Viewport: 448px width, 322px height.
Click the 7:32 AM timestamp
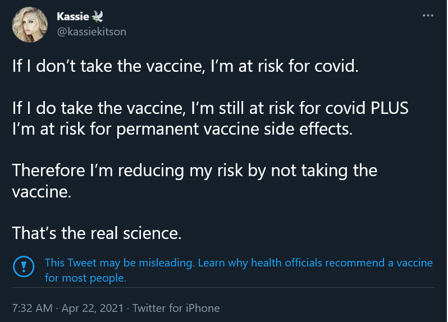pos(33,308)
